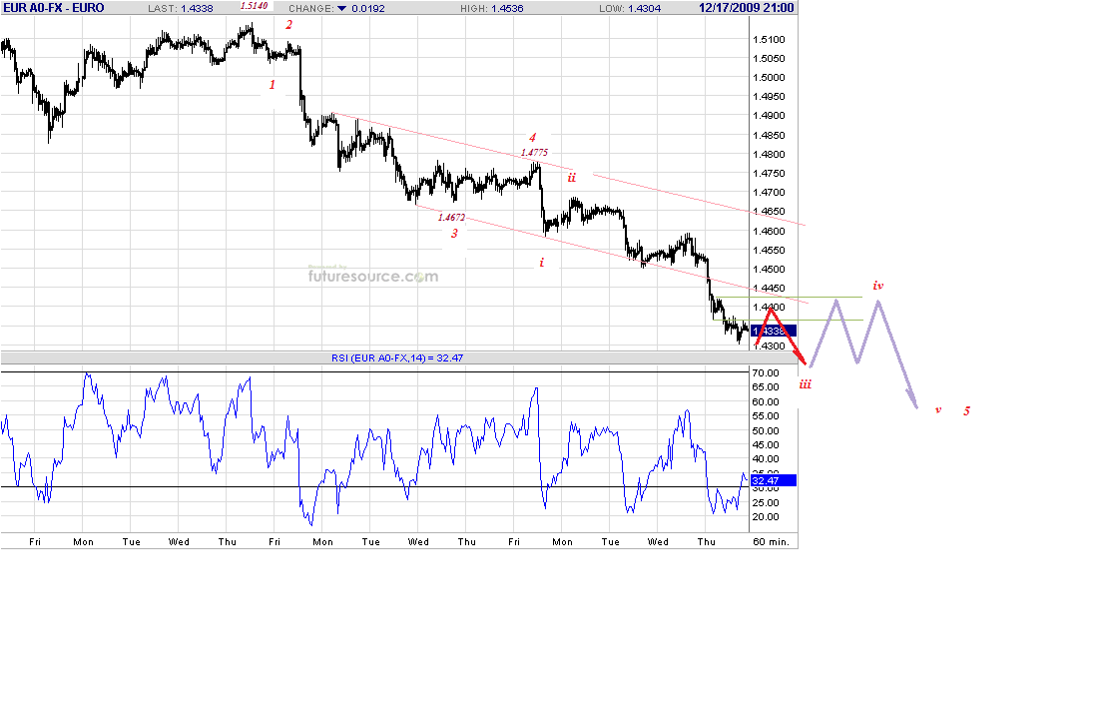Click the highlighted RSI value marker 32.47
This screenshot has width=1104, height=705.
773,480
